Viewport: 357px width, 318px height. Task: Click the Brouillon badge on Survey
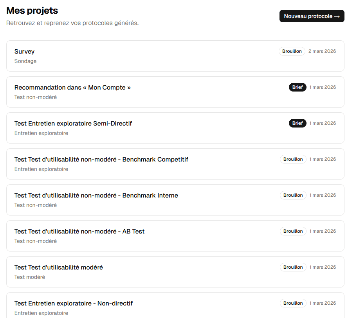click(x=292, y=51)
